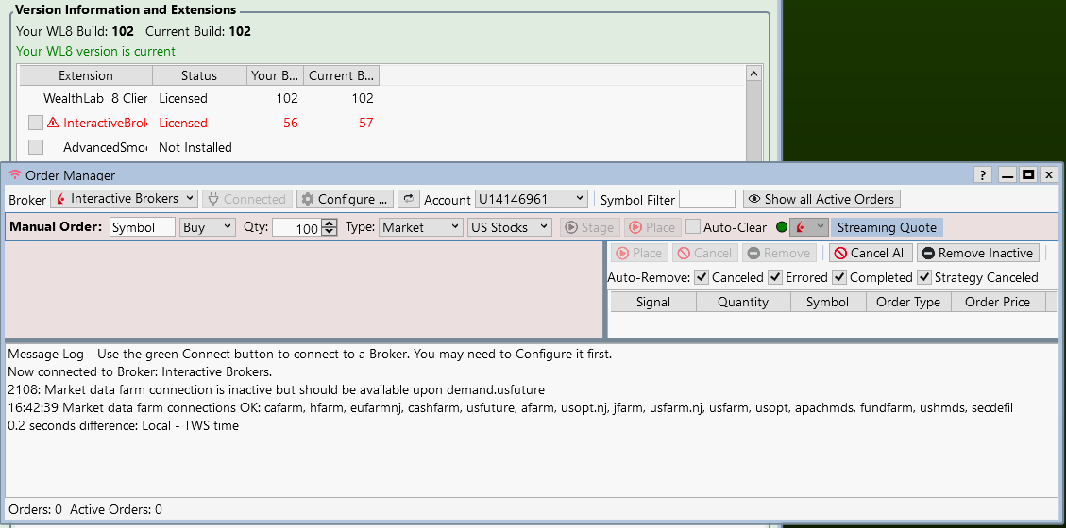The image size is (1066, 528).
Task: Expand the Account U14146961 dropdown
Action: (531, 199)
